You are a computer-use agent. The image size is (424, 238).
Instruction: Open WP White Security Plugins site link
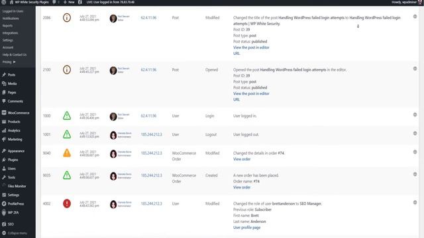29,2
